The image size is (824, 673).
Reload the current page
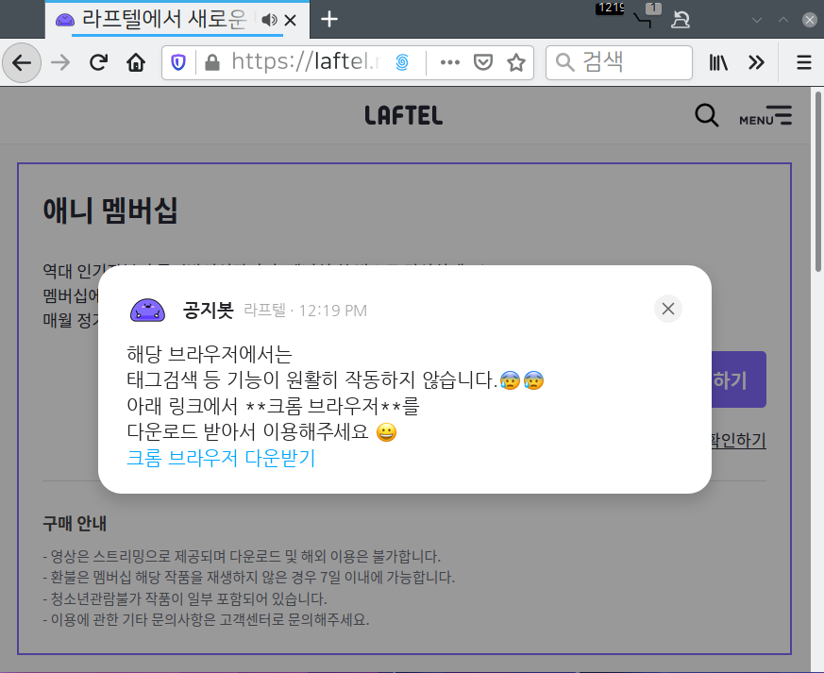pos(98,63)
